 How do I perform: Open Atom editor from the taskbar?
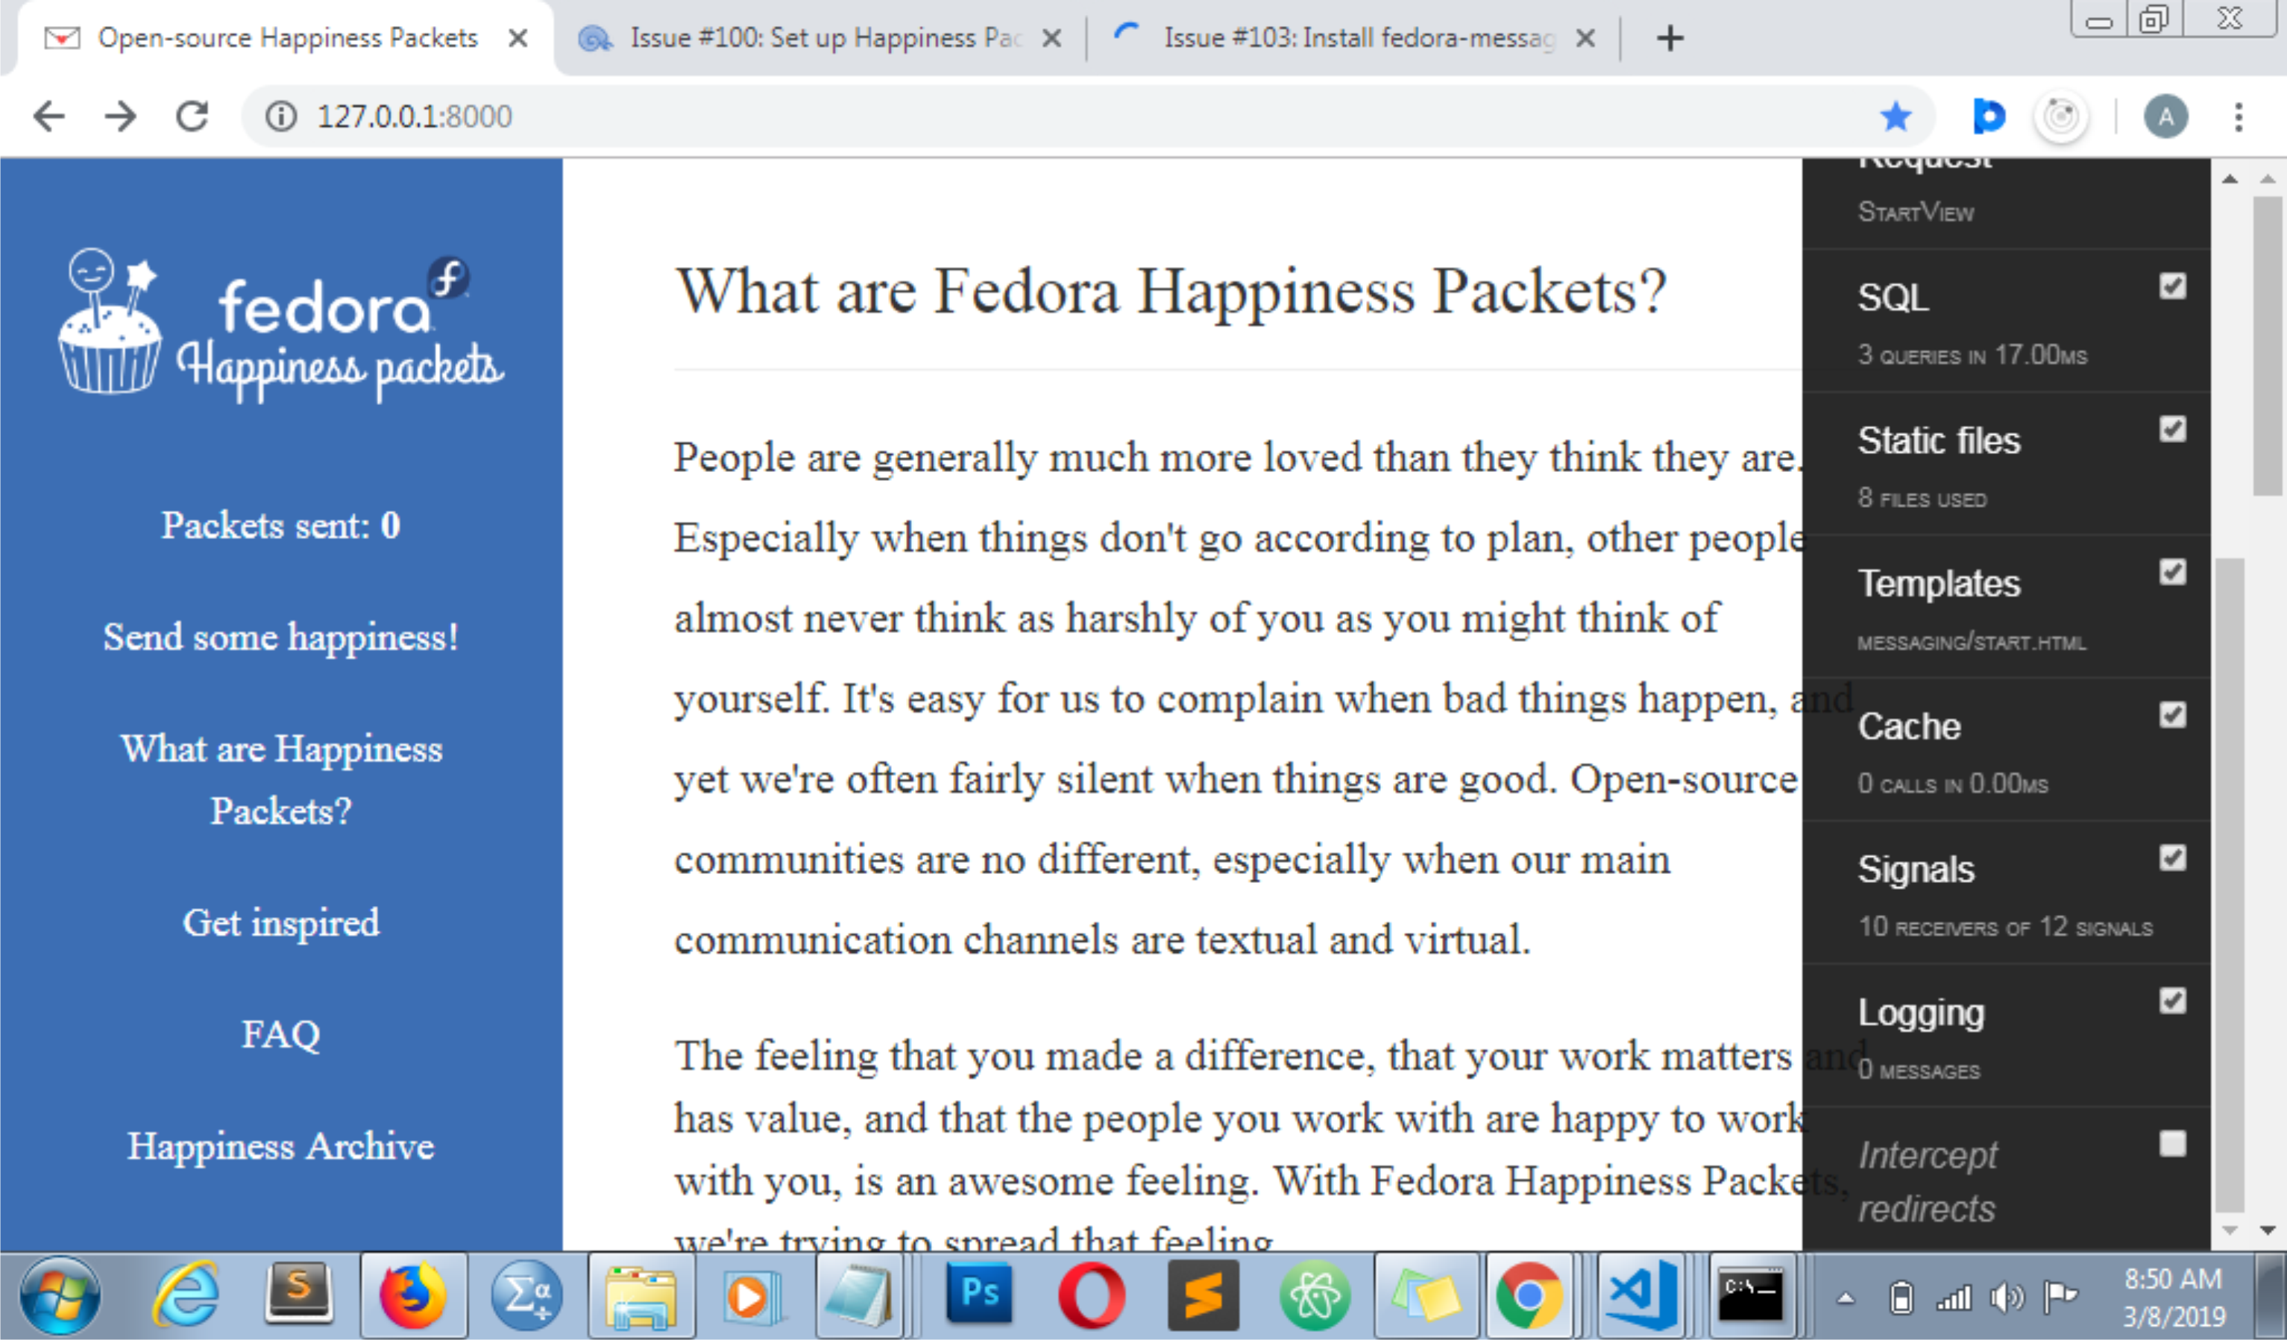pos(1315,1295)
